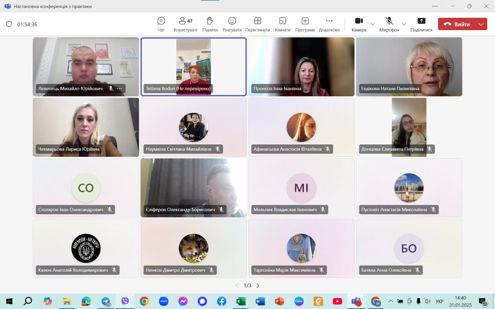
Task: Open Реагувати reactions menu
Action: click(232, 24)
